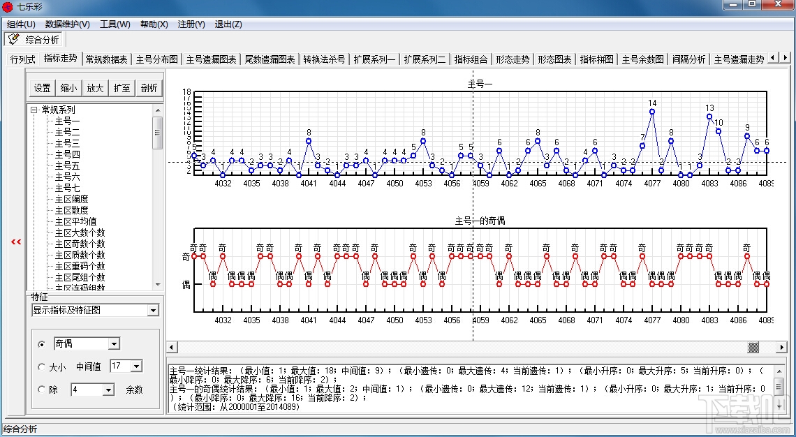Open the 中间值 17 dropdown
The image size is (796, 437).
coord(137,366)
